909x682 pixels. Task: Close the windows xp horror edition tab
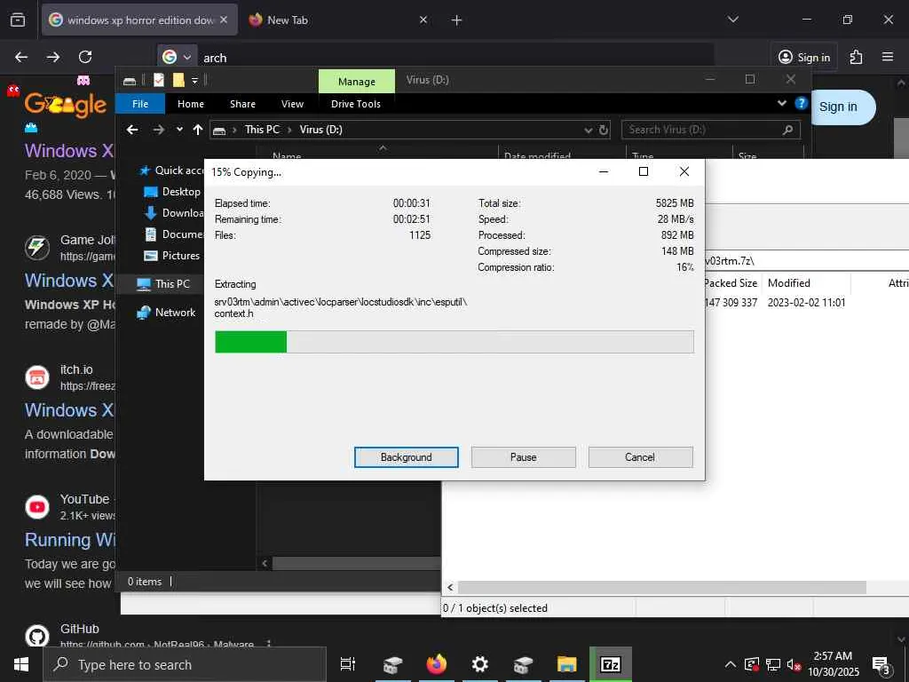click(224, 20)
